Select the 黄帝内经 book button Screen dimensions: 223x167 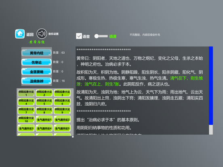[36, 53]
